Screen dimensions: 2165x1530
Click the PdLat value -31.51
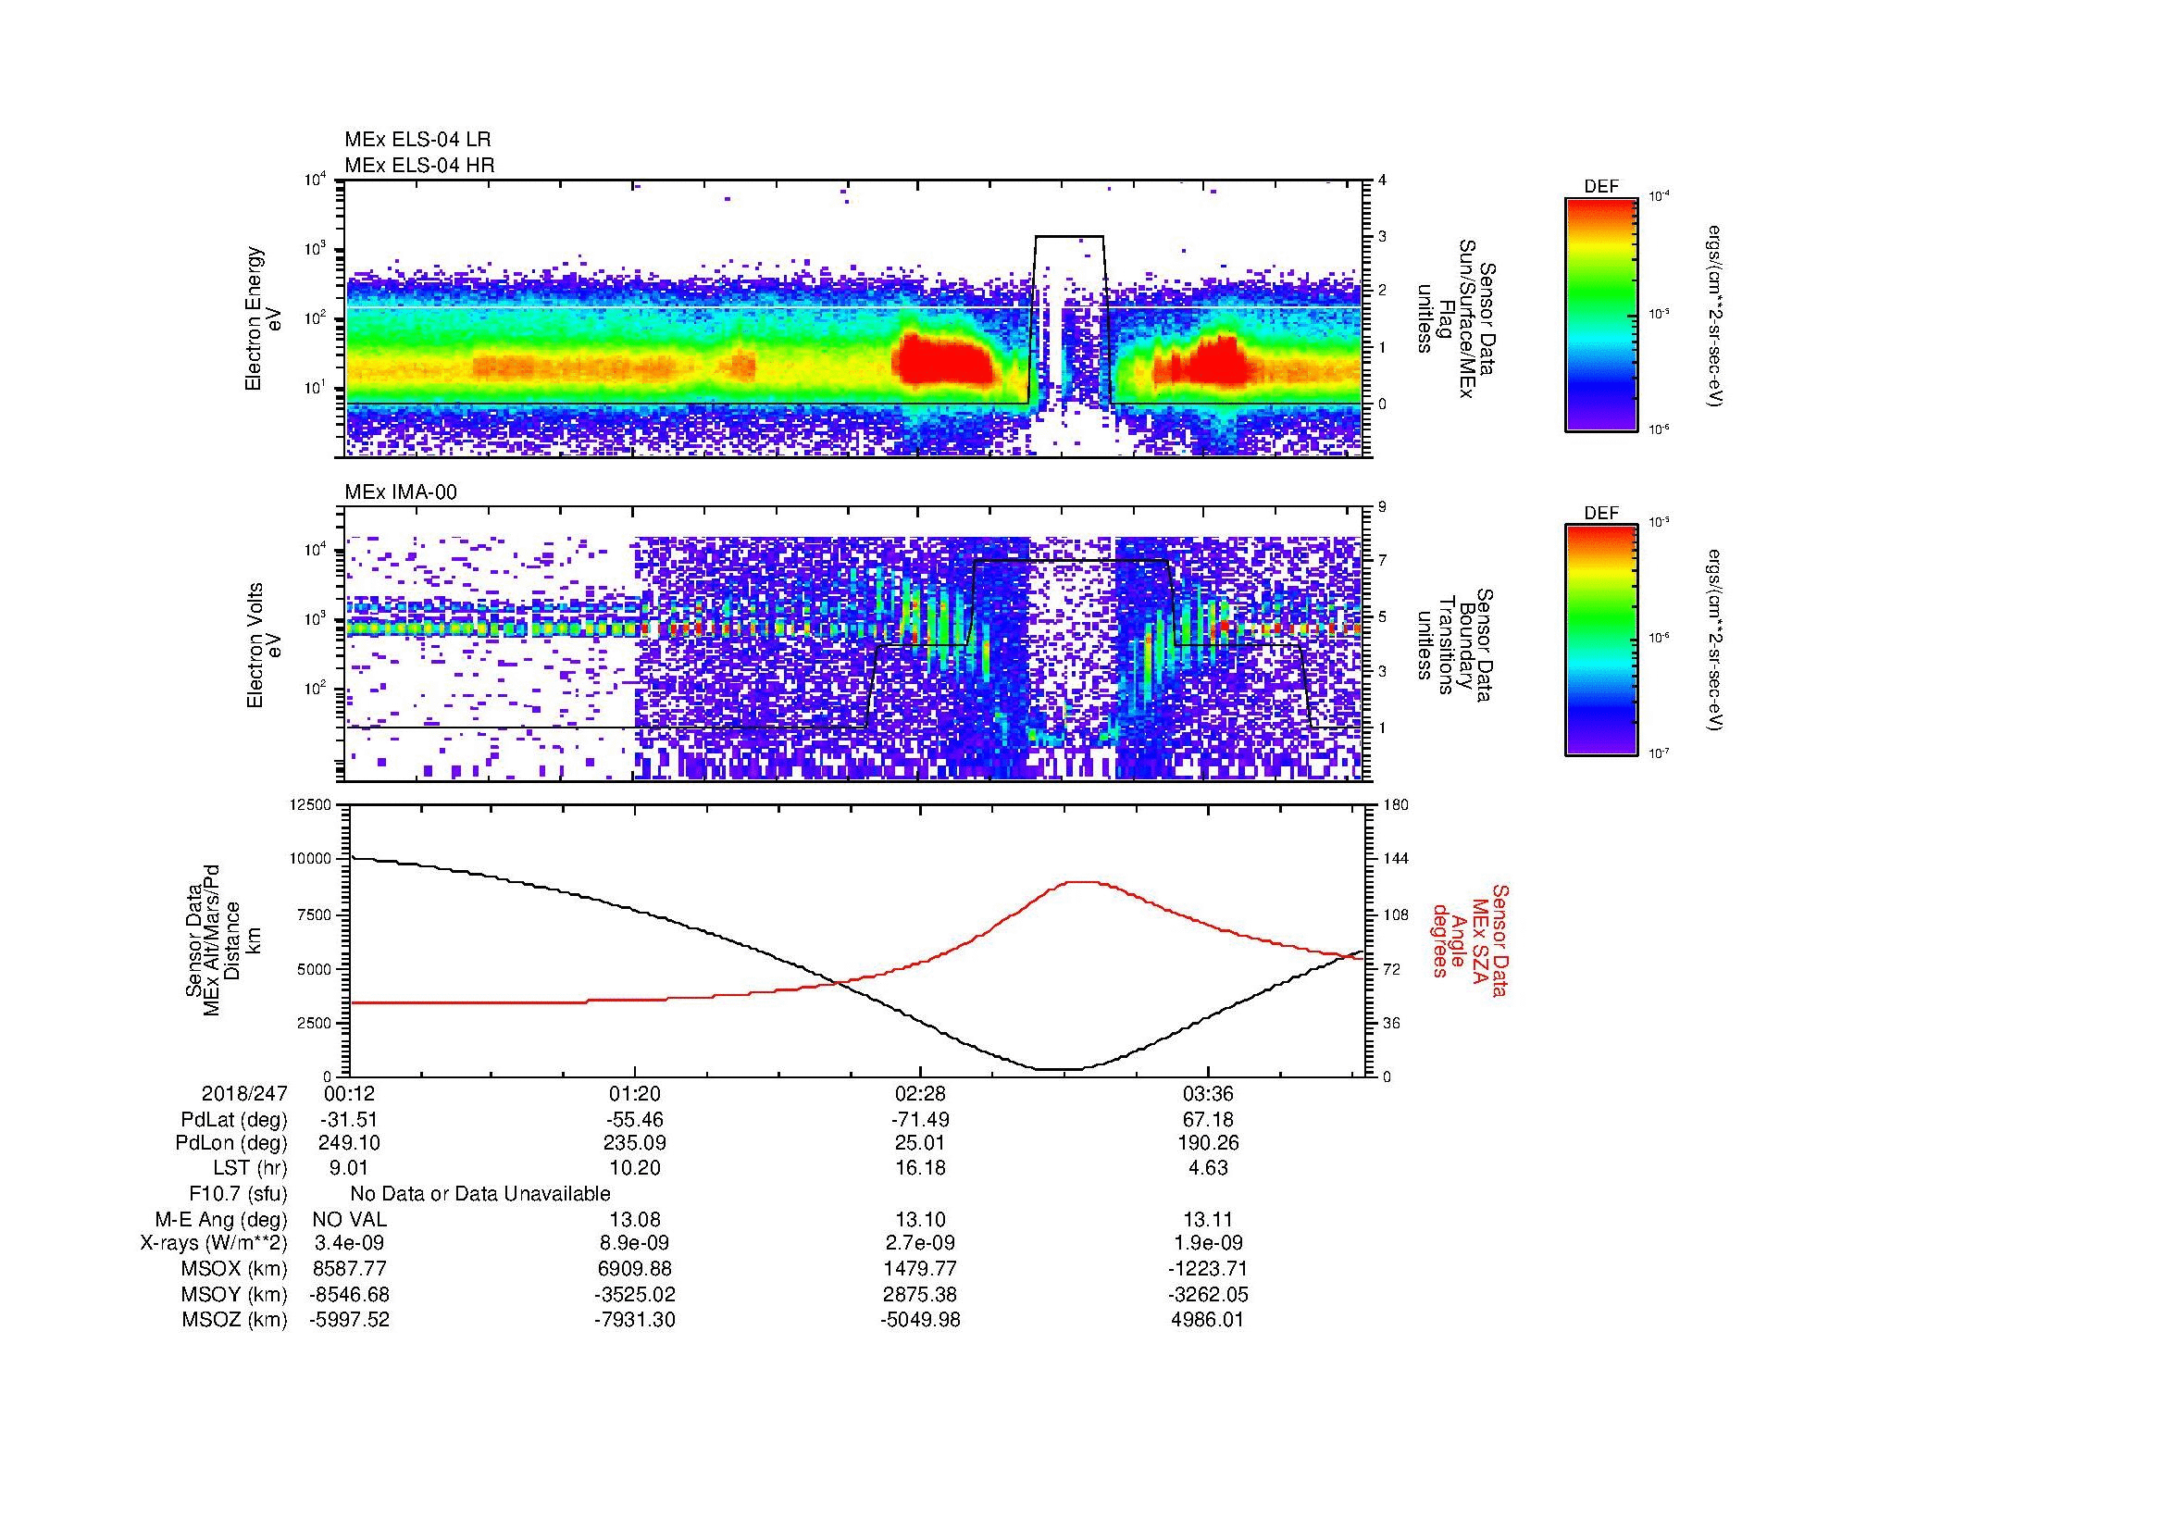point(350,1120)
